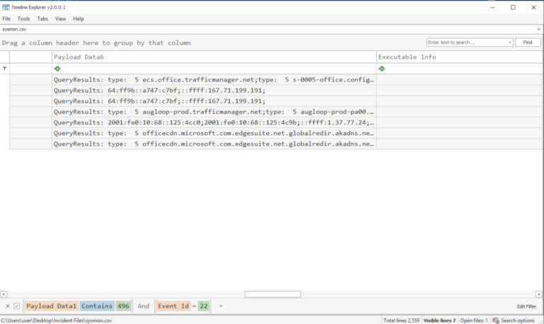544x324 pixels.
Task: Click the Edit Filter button
Action: pyautogui.click(x=526, y=306)
